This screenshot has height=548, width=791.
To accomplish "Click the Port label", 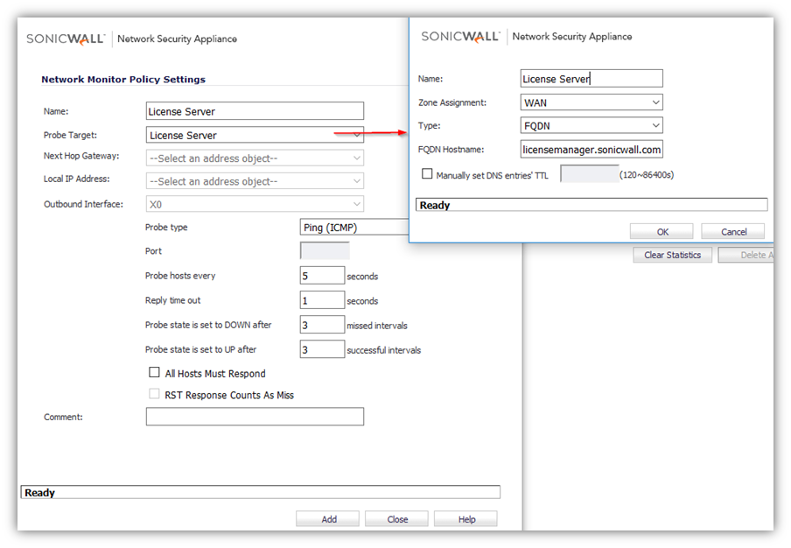I will coord(153,250).
